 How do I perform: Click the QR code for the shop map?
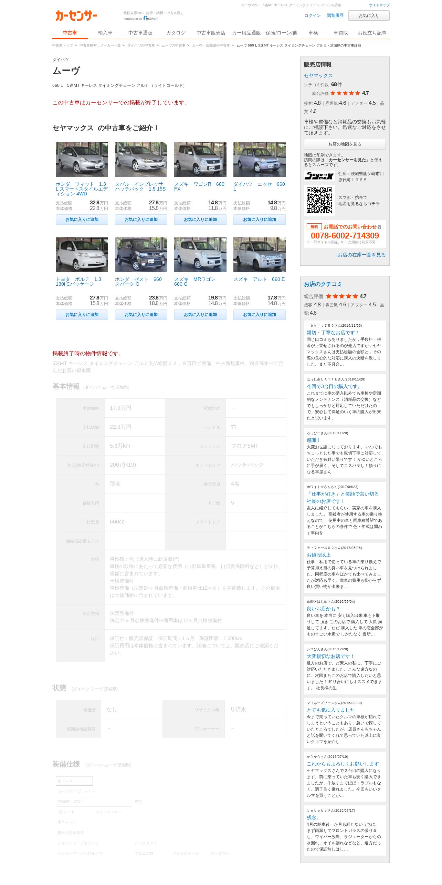point(319,200)
